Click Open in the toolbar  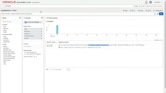pos(141,11)
